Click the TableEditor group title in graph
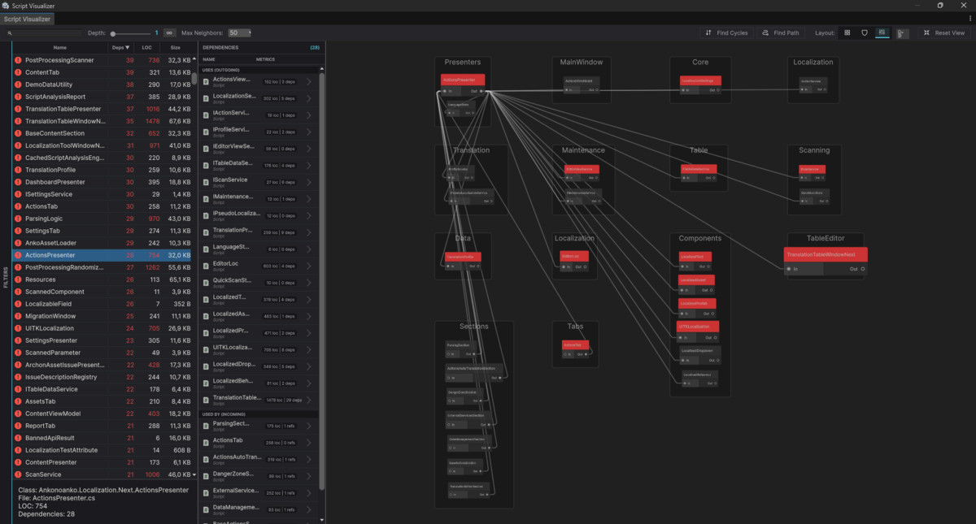The image size is (976, 524). [x=826, y=238]
